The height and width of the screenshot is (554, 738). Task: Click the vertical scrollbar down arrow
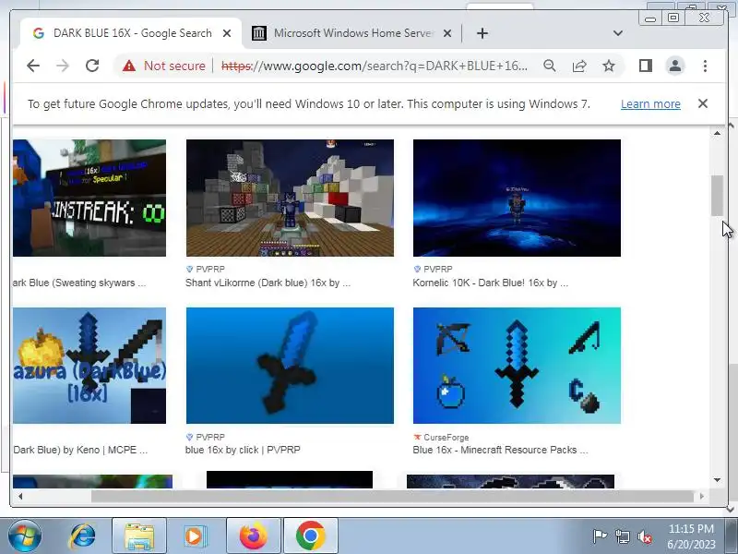click(x=717, y=480)
